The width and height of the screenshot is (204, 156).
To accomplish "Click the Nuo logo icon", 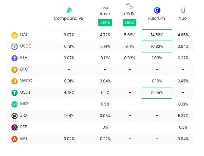I will click(x=183, y=10).
